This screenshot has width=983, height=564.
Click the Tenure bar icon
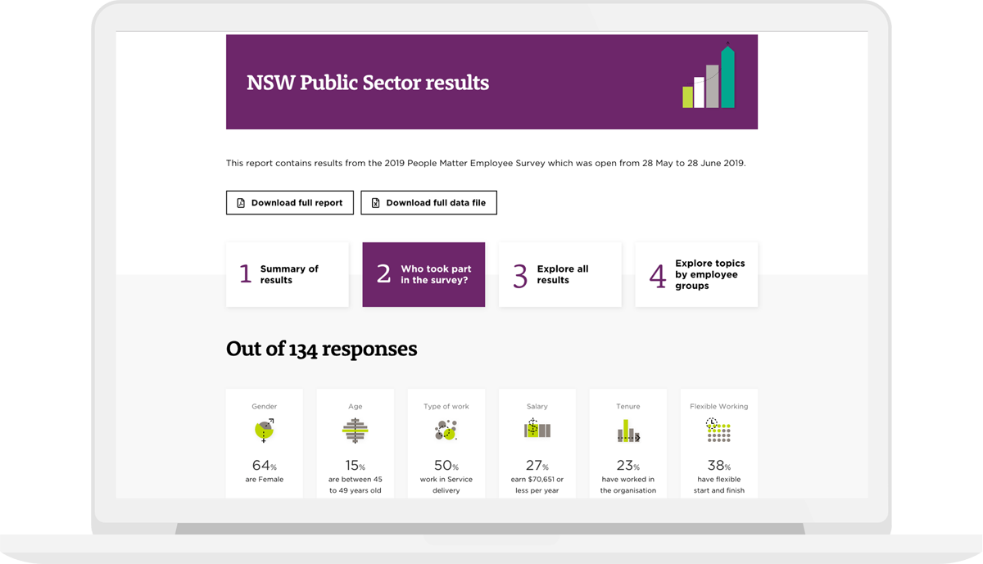pyautogui.click(x=628, y=431)
